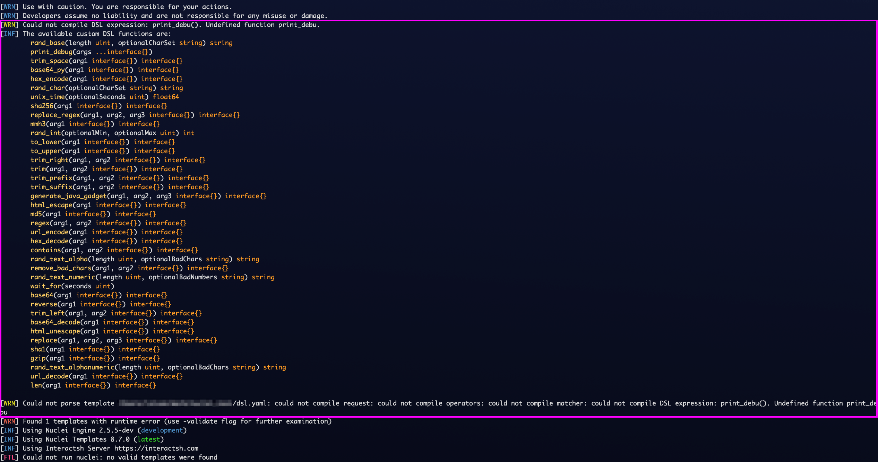
Task: Select the rand_text_alphanumeric function entry
Action: (x=73, y=367)
